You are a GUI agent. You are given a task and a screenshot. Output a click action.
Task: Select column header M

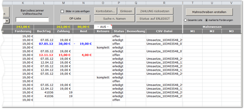pos(63,3)
